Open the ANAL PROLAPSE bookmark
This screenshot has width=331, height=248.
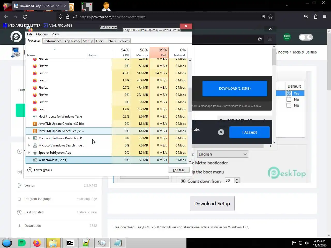(58, 25)
